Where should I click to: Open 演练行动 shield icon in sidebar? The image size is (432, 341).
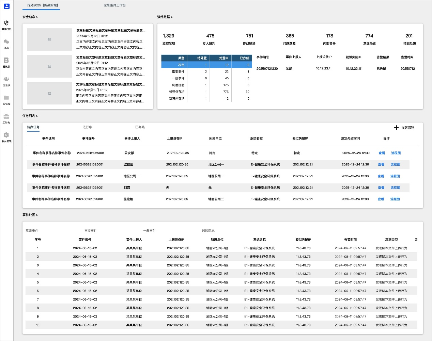(6, 23)
